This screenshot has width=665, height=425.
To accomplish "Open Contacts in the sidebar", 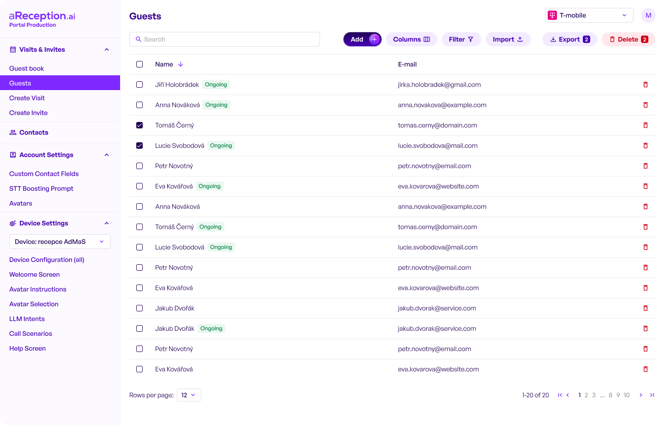I will (x=34, y=133).
